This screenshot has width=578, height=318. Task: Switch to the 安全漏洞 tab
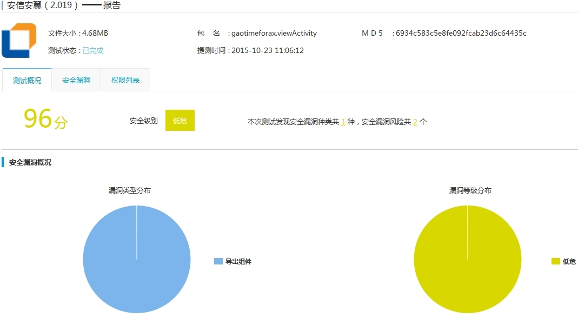coord(76,79)
